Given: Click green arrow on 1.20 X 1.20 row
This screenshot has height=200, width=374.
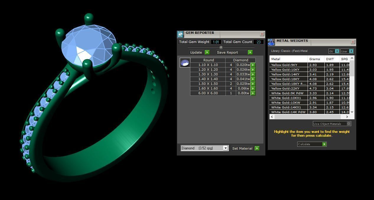Looking at the screenshot, I should [253, 70].
